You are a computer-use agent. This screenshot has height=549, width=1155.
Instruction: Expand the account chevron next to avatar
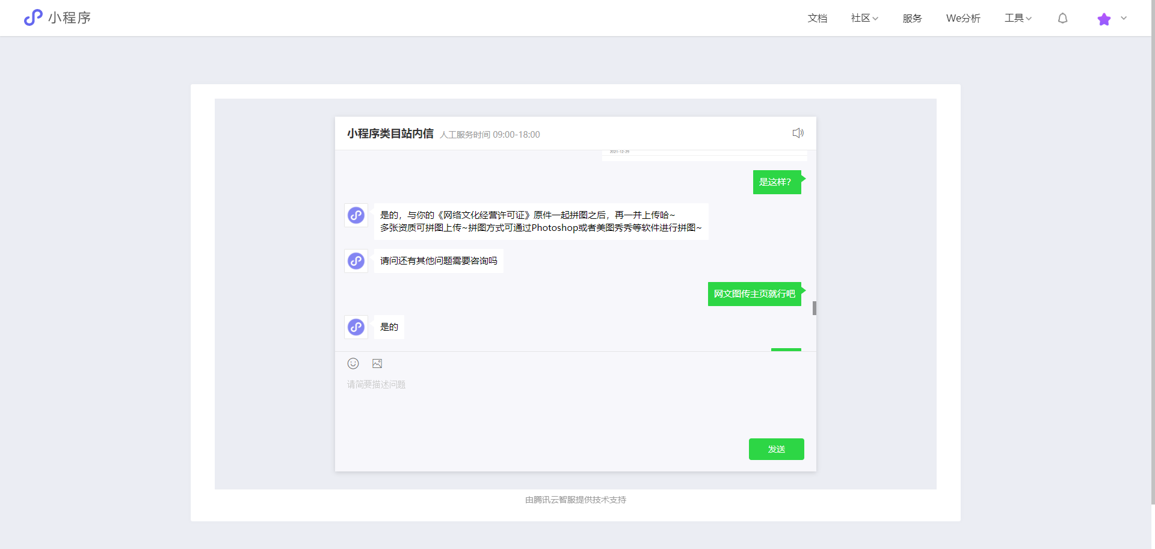pos(1124,18)
